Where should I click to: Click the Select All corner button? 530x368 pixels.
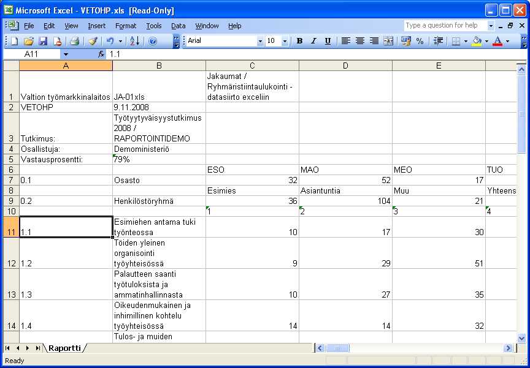(x=11, y=66)
